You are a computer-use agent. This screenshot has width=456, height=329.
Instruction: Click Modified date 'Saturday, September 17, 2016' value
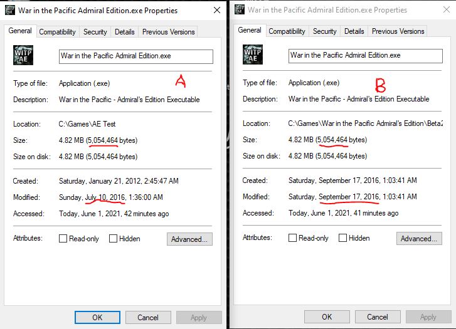point(353,197)
